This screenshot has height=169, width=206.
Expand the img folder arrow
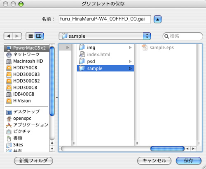pyautogui.click(x=130, y=48)
